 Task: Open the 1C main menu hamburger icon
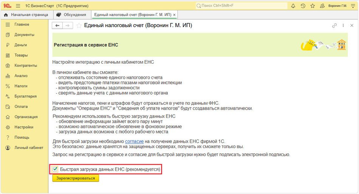(18, 6)
